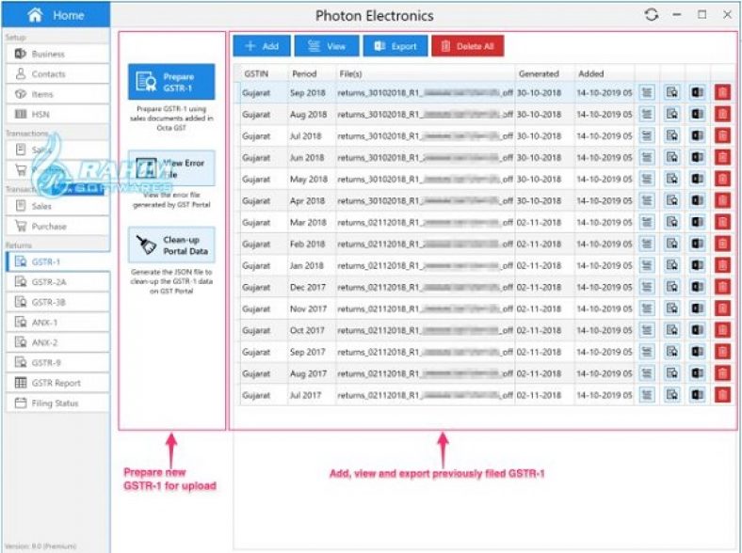Click the view-details icon for Dec 2017 row
This screenshot has width=742, height=553.
click(x=647, y=287)
